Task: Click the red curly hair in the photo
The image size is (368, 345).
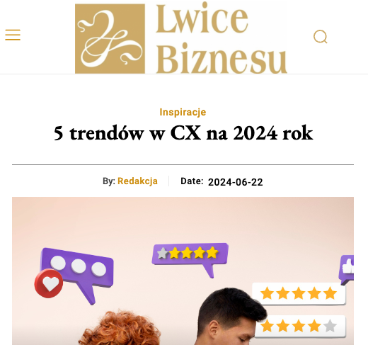Action: pos(120,328)
